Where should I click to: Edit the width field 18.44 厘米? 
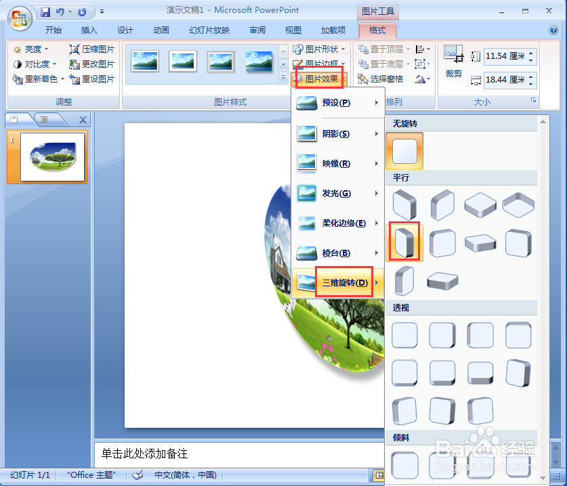505,80
